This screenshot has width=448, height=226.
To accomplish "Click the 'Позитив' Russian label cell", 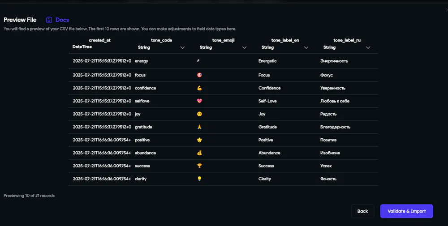I will click(328, 140).
